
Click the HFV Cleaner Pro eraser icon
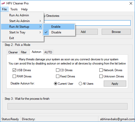tap(3, 3)
